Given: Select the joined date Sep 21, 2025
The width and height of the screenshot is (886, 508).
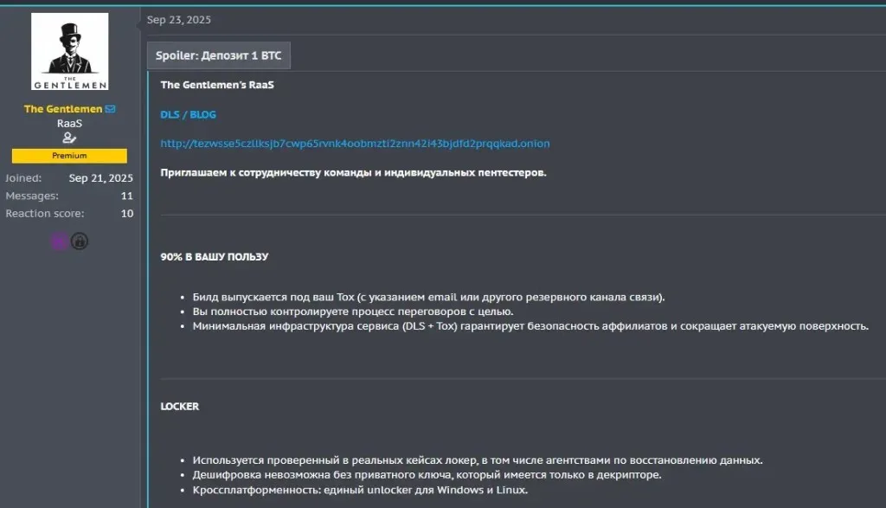Looking at the screenshot, I should click(100, 177).
